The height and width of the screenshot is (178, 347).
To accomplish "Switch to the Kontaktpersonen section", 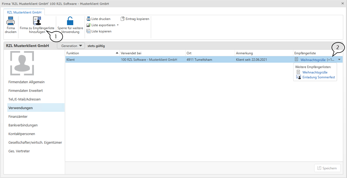I will click(x=22, y=134).
